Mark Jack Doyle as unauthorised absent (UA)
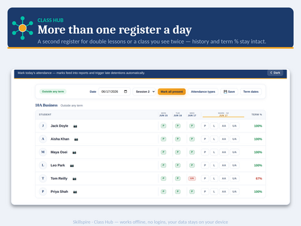This screenshot has width=301, height=226. coord(234,126)
